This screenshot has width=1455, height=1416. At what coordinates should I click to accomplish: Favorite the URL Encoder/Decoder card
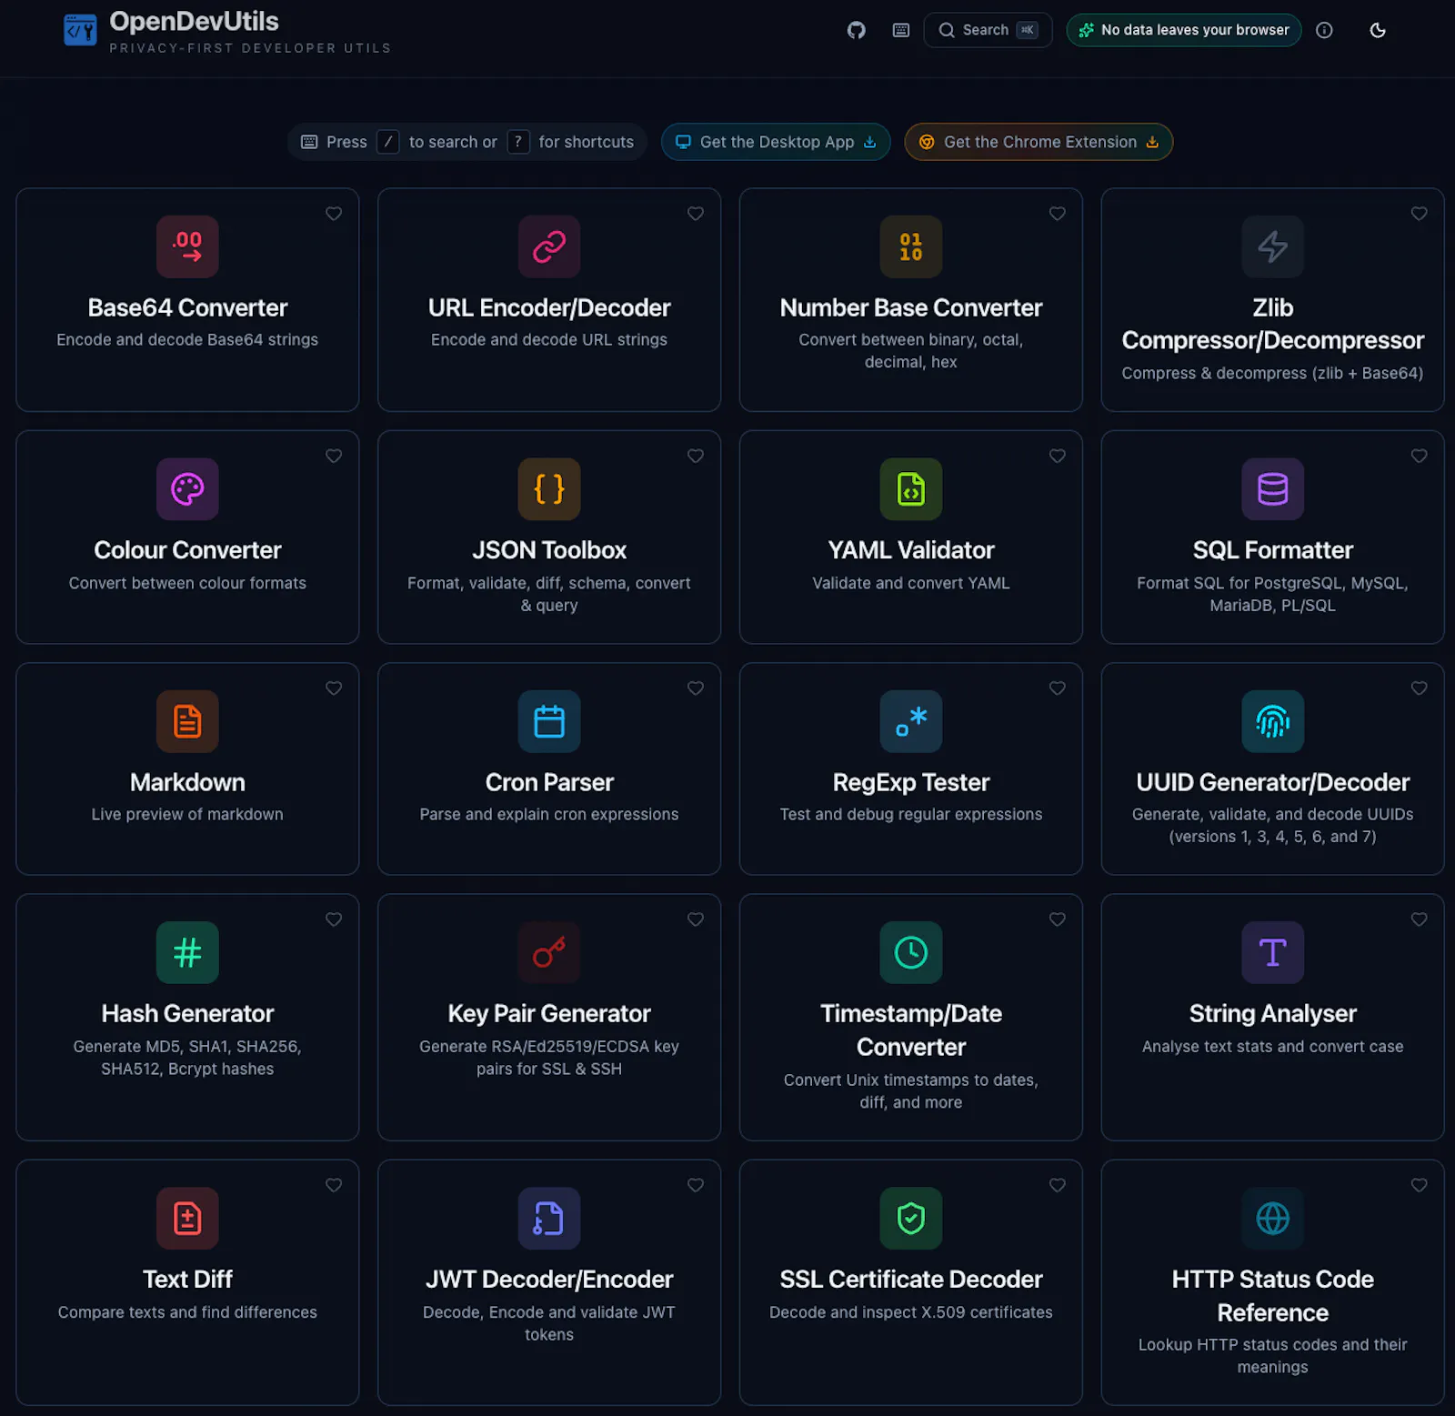696,214
